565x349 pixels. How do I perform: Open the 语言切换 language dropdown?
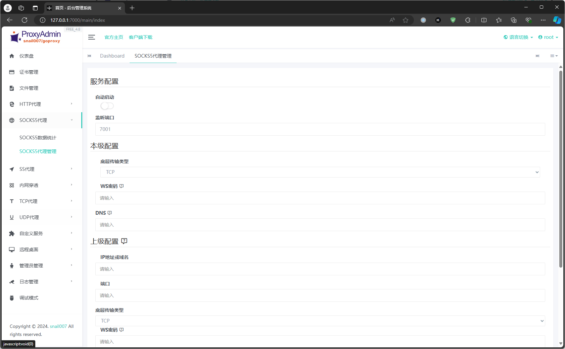[x=518, y=37]
